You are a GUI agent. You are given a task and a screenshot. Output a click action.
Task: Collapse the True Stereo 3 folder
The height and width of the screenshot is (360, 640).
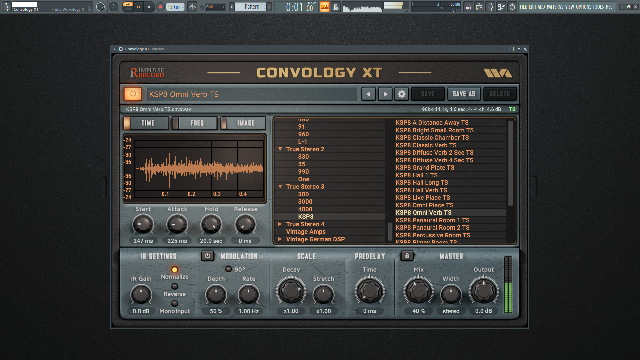pyautogui.click(x=280, y=186)
